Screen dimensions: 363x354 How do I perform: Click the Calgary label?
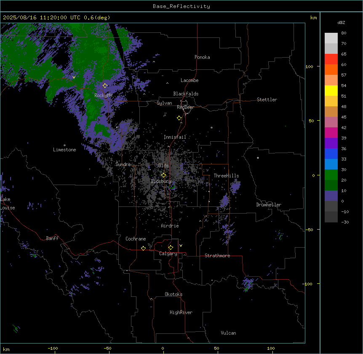pyautogui.click(x=168, y=254)
